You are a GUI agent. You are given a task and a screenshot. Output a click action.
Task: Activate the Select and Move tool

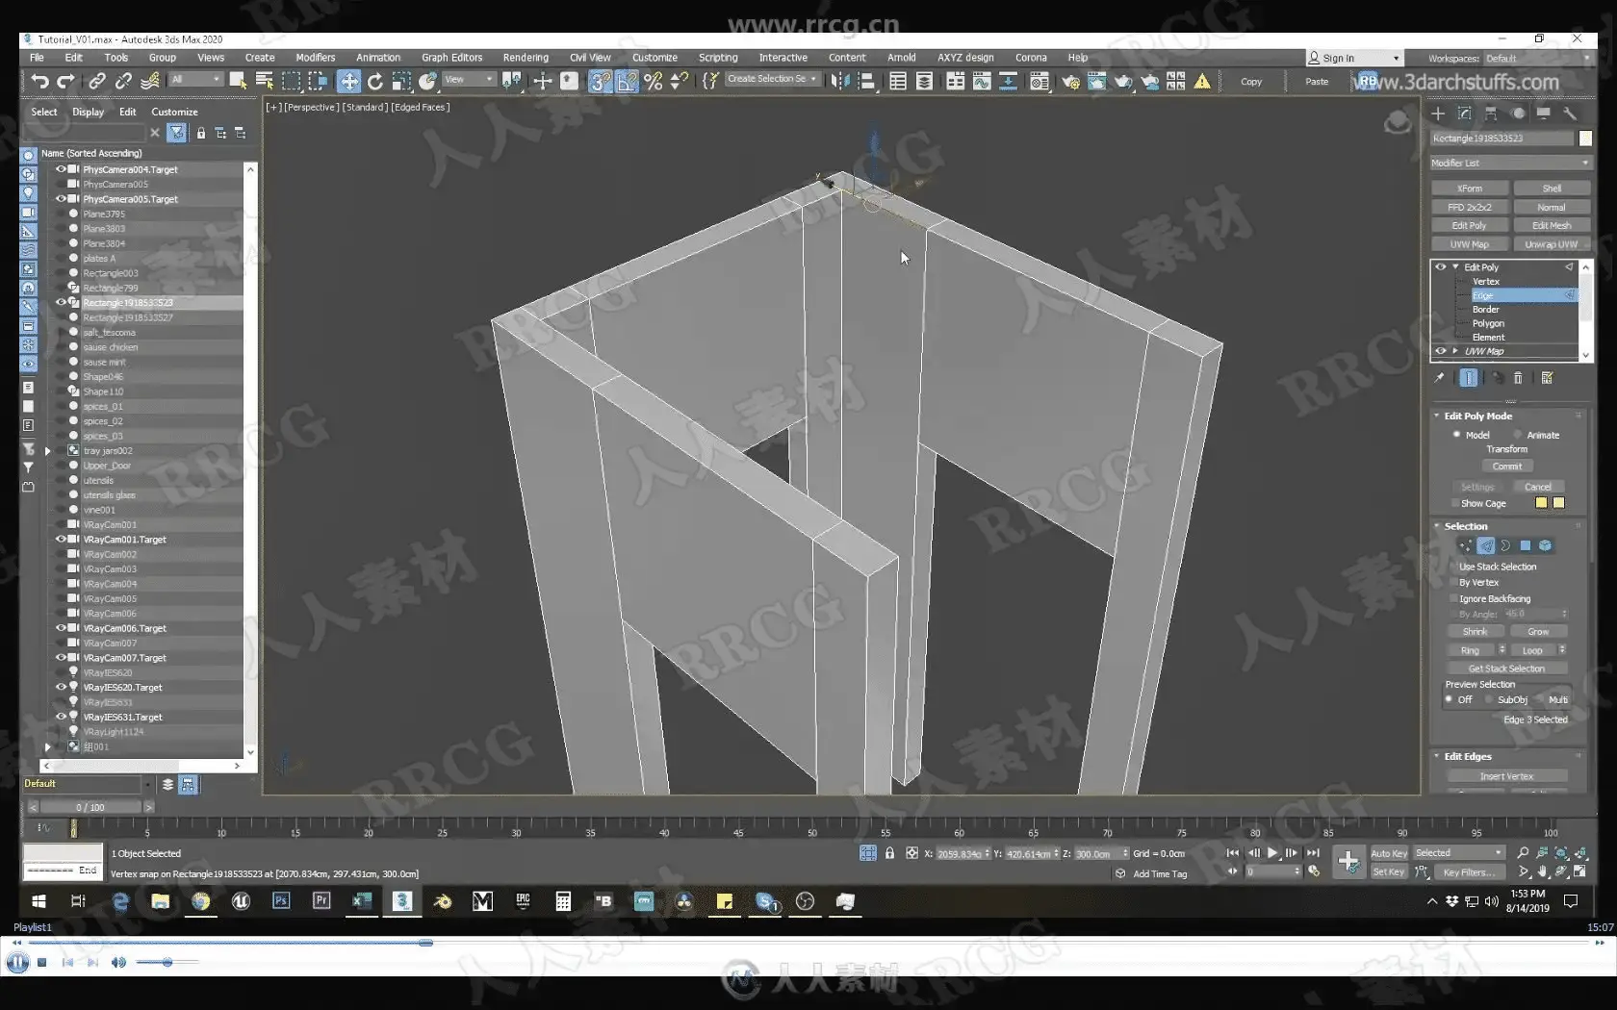click(349, 82)
